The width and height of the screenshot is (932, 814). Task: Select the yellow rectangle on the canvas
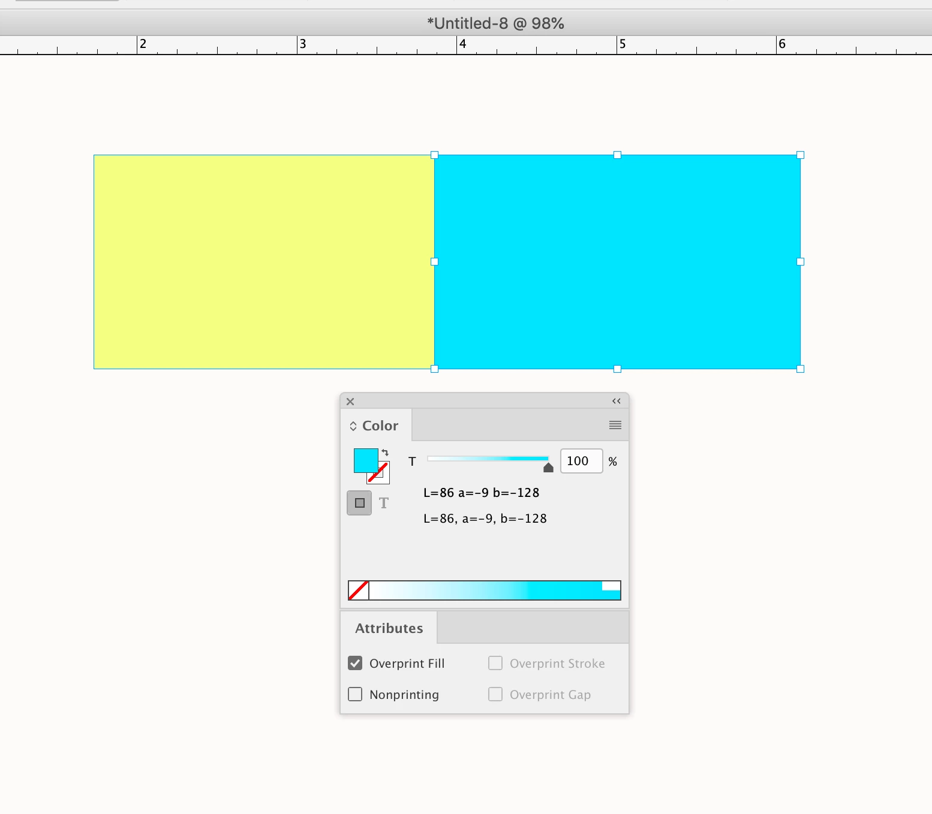tap(264, 262)
